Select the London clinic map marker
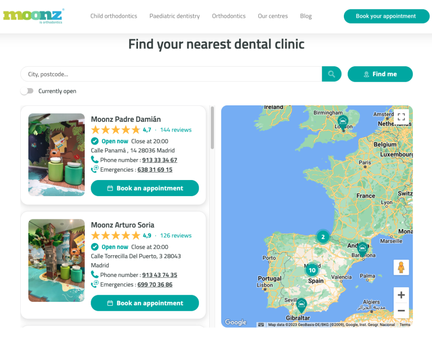Image resolution: width=432 pixels, height=339 pixels. click(343, 122)
